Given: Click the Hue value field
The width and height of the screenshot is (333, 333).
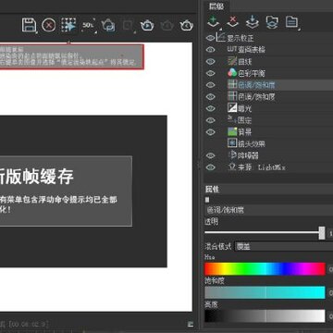Looking at the screenshot, I should [330, 269].
